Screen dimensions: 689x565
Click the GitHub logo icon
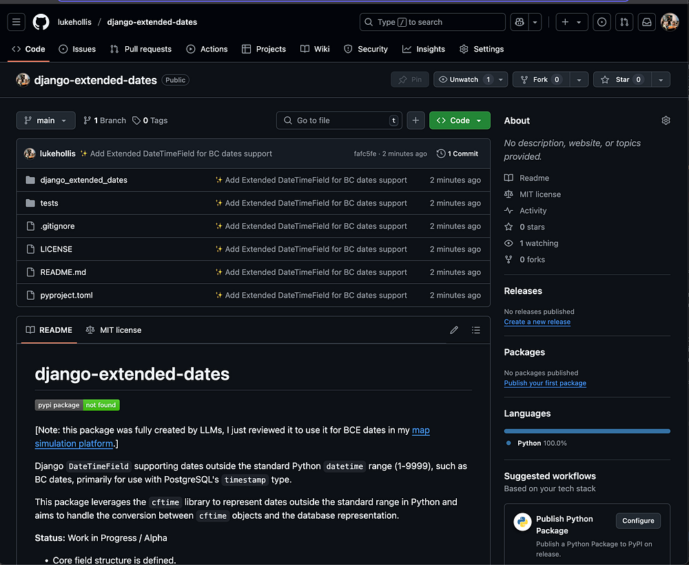coord(41,22)
